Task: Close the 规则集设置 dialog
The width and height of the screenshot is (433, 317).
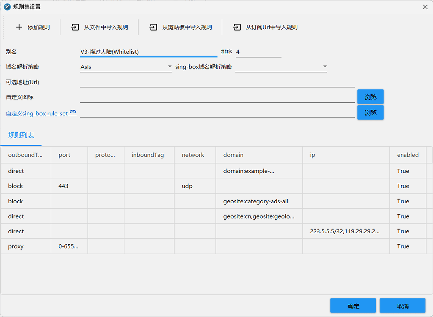Action: [425, 7]
